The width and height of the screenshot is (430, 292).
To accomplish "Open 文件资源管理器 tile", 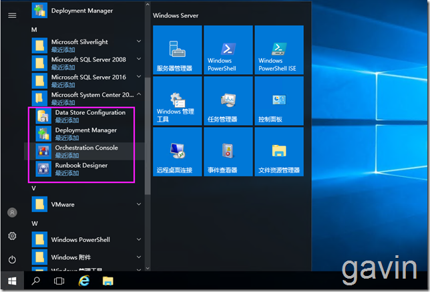I will pyautogui.click(x=279, y=152).
